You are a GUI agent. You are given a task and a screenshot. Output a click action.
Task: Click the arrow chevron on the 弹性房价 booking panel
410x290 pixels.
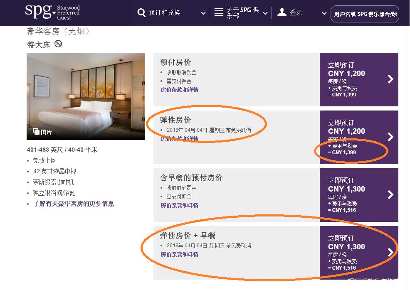[390, 137]
